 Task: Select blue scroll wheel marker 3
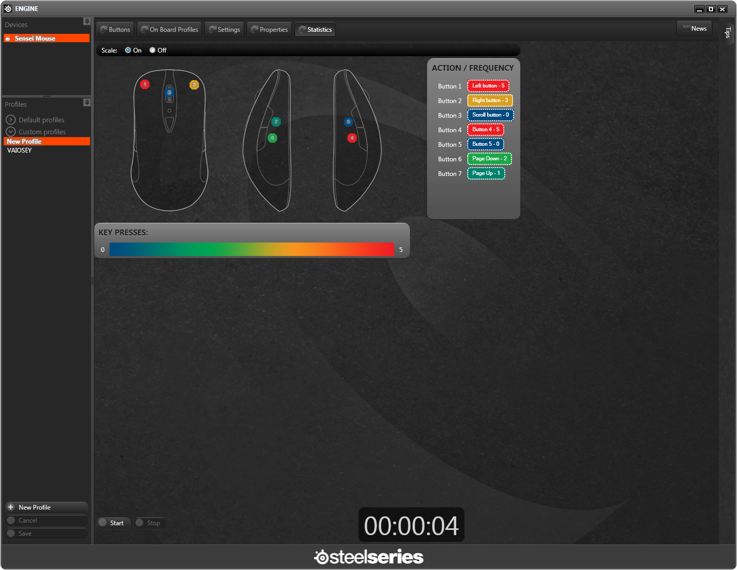point(169,93)
